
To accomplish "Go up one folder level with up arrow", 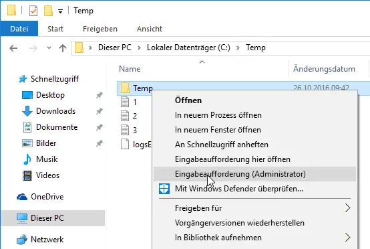I will click(x=63, y=48).
